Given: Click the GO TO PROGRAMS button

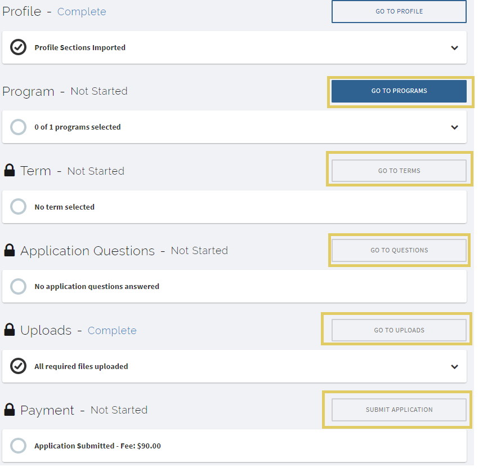Looking at the screenshot, I should coord(399,91).
